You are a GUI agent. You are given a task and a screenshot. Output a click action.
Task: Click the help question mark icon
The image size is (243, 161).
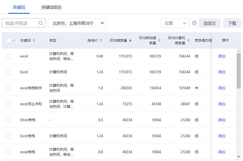[194, 23]
